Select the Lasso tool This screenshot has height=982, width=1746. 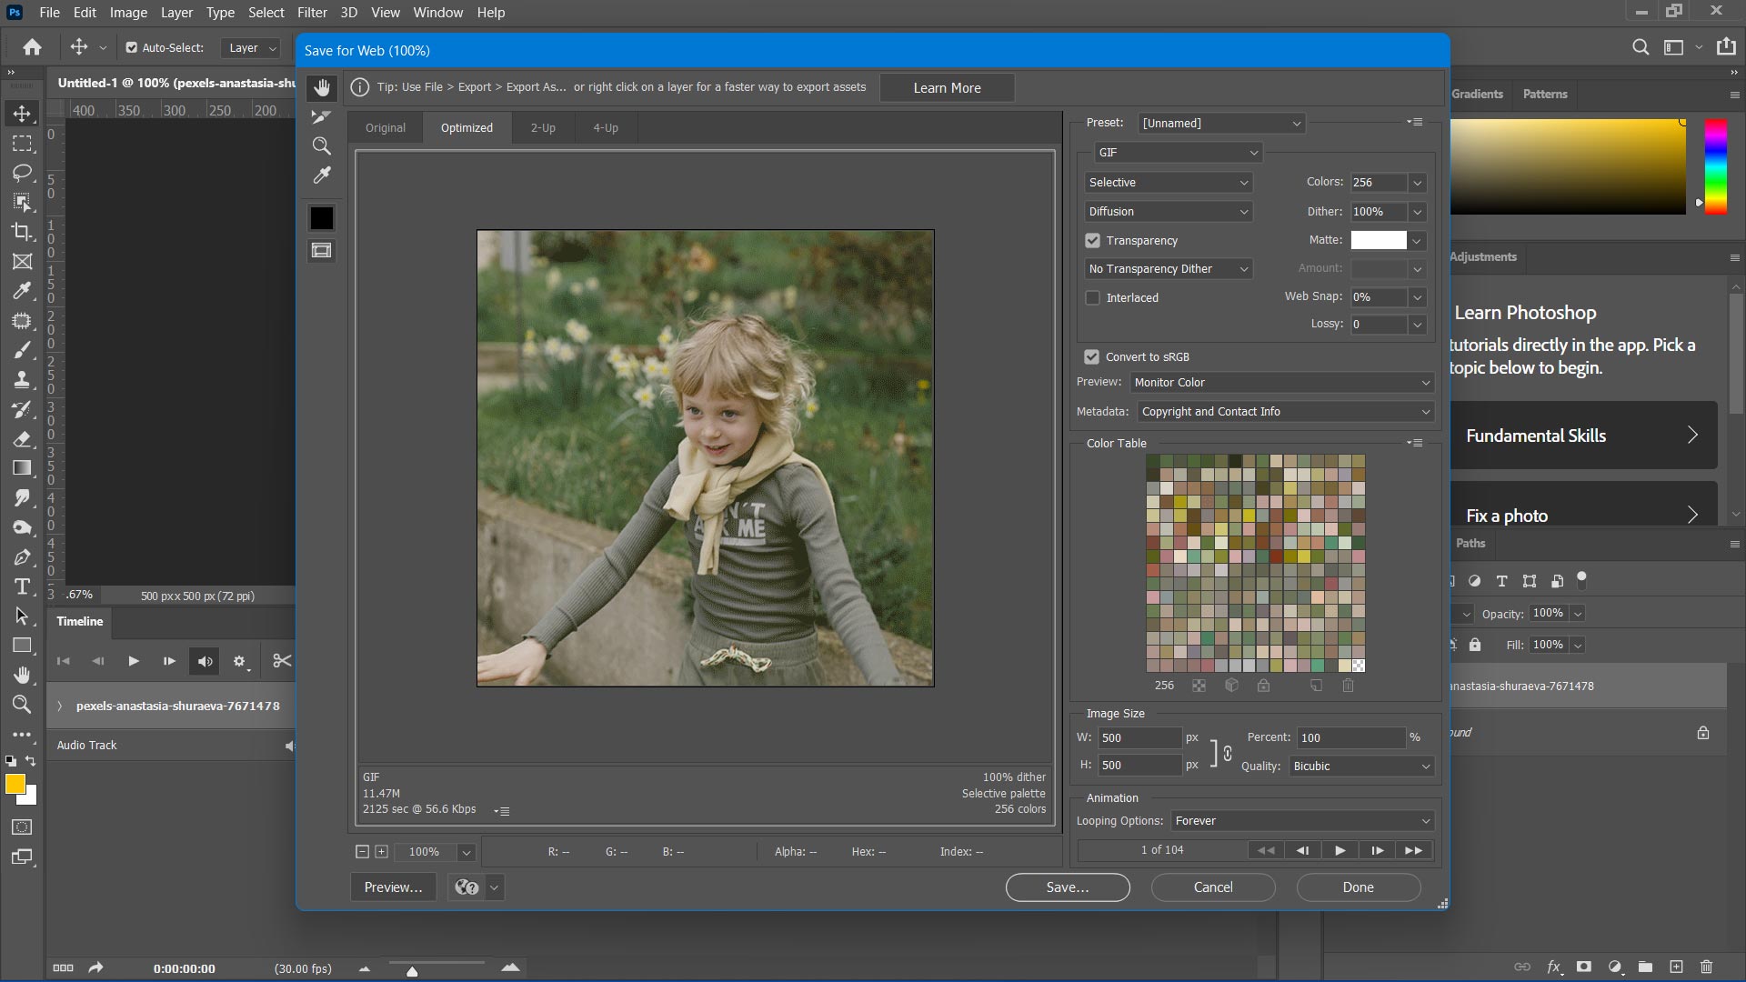point(22,173)
